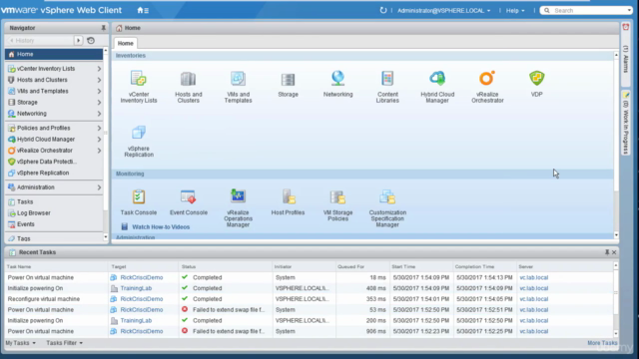Expand Networking chevron in Navigator

99,114
